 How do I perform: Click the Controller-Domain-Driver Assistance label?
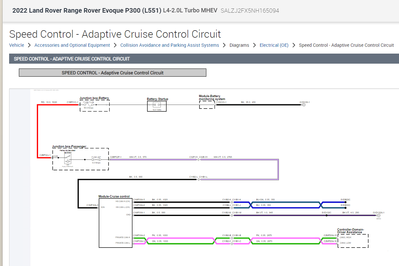coord(351,231)
